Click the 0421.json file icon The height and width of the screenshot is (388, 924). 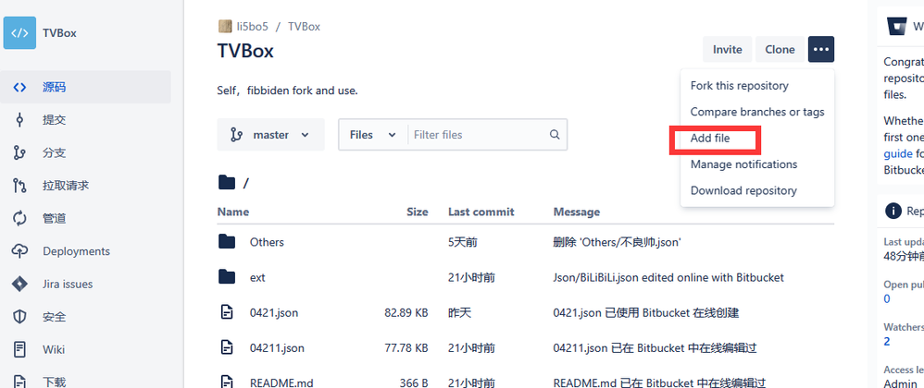click(x=226, y=313)
